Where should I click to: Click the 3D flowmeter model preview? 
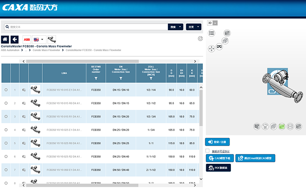[x=283, y=85]
